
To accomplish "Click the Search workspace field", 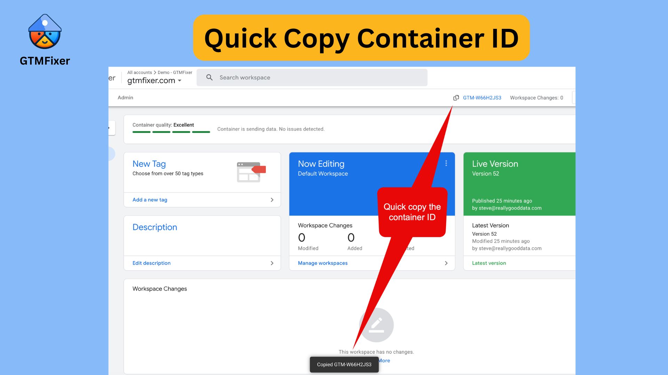I will pyautogui.click(x=312, y=77).
